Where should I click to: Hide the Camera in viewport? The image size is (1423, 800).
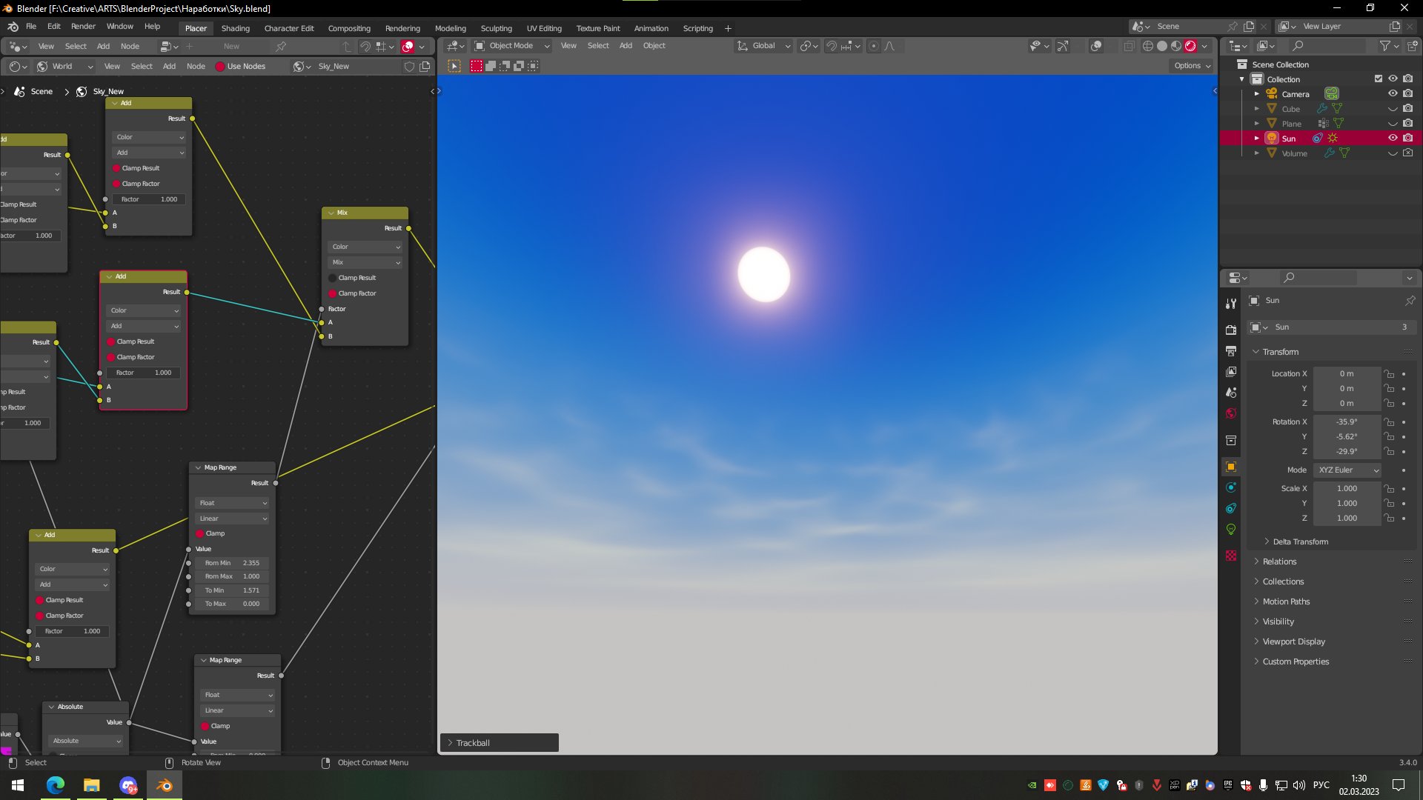(1393, 94)
